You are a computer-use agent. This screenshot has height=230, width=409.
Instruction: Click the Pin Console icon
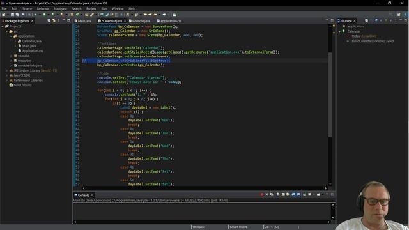coord(304,194)
